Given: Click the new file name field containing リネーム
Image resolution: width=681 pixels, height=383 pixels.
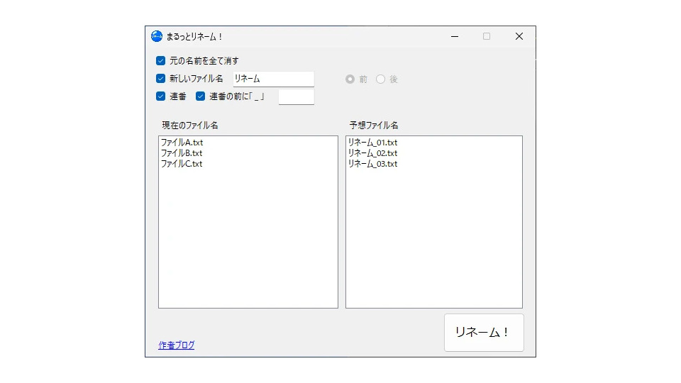Looking at the screenshot, I should 274,79.
